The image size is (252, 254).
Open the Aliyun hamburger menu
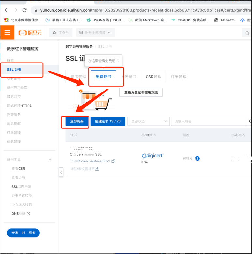click(7, 33)
